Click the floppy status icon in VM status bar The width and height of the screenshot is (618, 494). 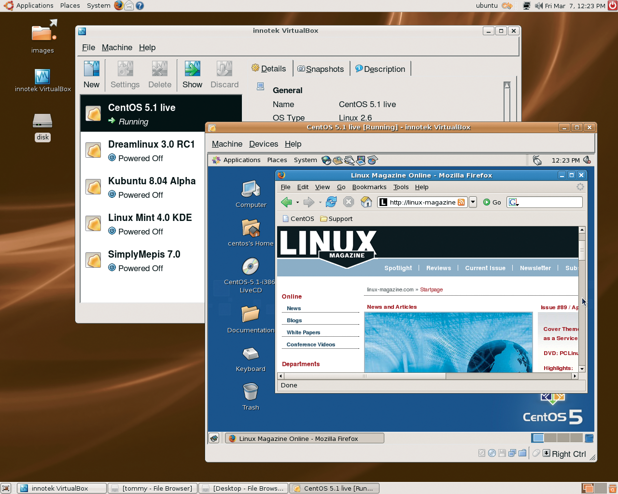(x=502, y=453)
